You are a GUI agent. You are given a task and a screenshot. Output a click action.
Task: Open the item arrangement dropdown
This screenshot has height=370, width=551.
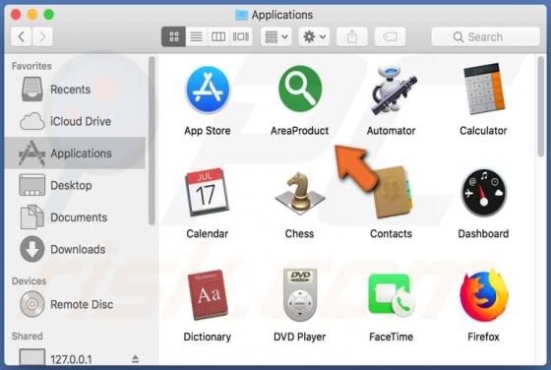pyautogui.click(x=276, y=36)
